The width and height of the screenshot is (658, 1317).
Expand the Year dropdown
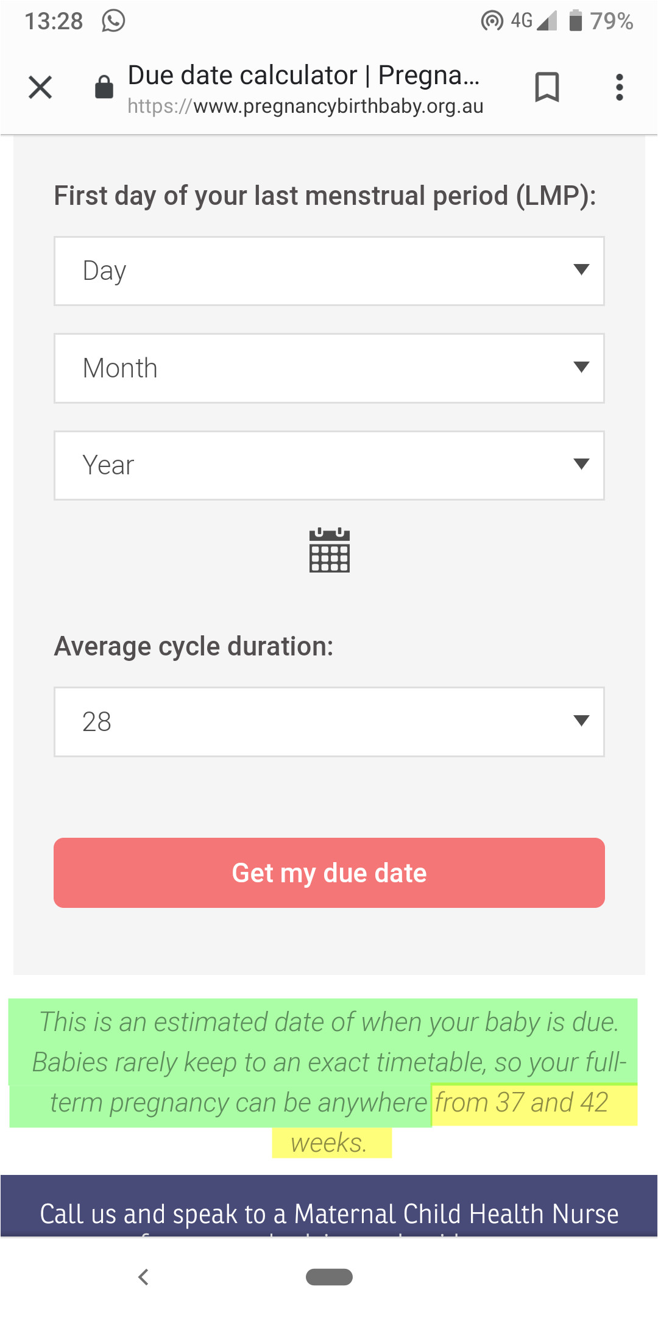pos(329,465)
